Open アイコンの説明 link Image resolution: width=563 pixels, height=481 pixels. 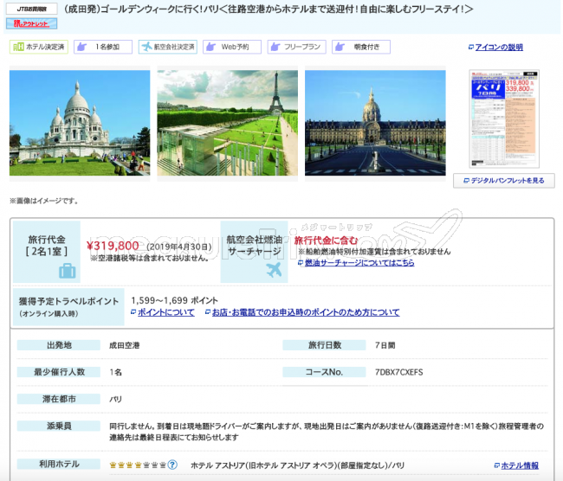[x=498, y=48]
